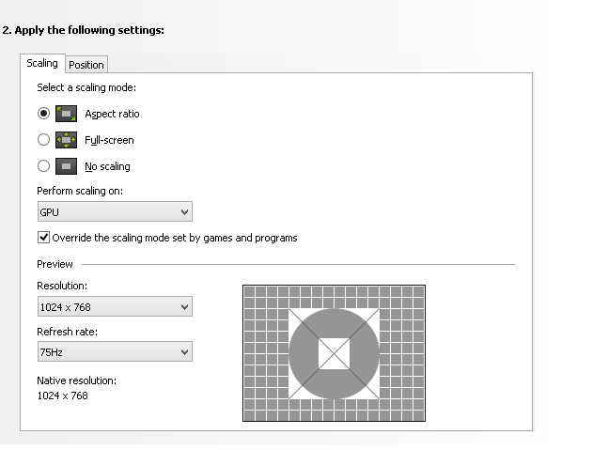Click the 'No scaling' text label
The height and width of the screenshot is (450, 608).
[107, 166]
